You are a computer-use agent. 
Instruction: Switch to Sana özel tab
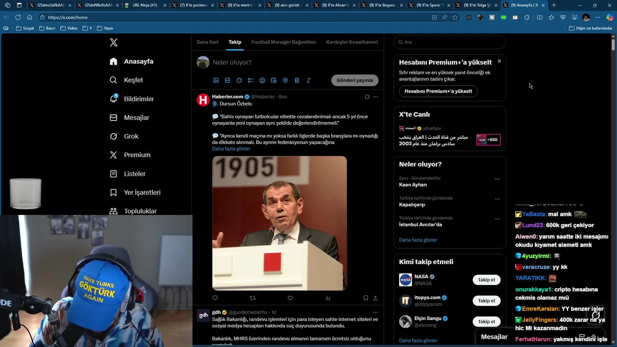pyautogui.click(x=207, y=42)
